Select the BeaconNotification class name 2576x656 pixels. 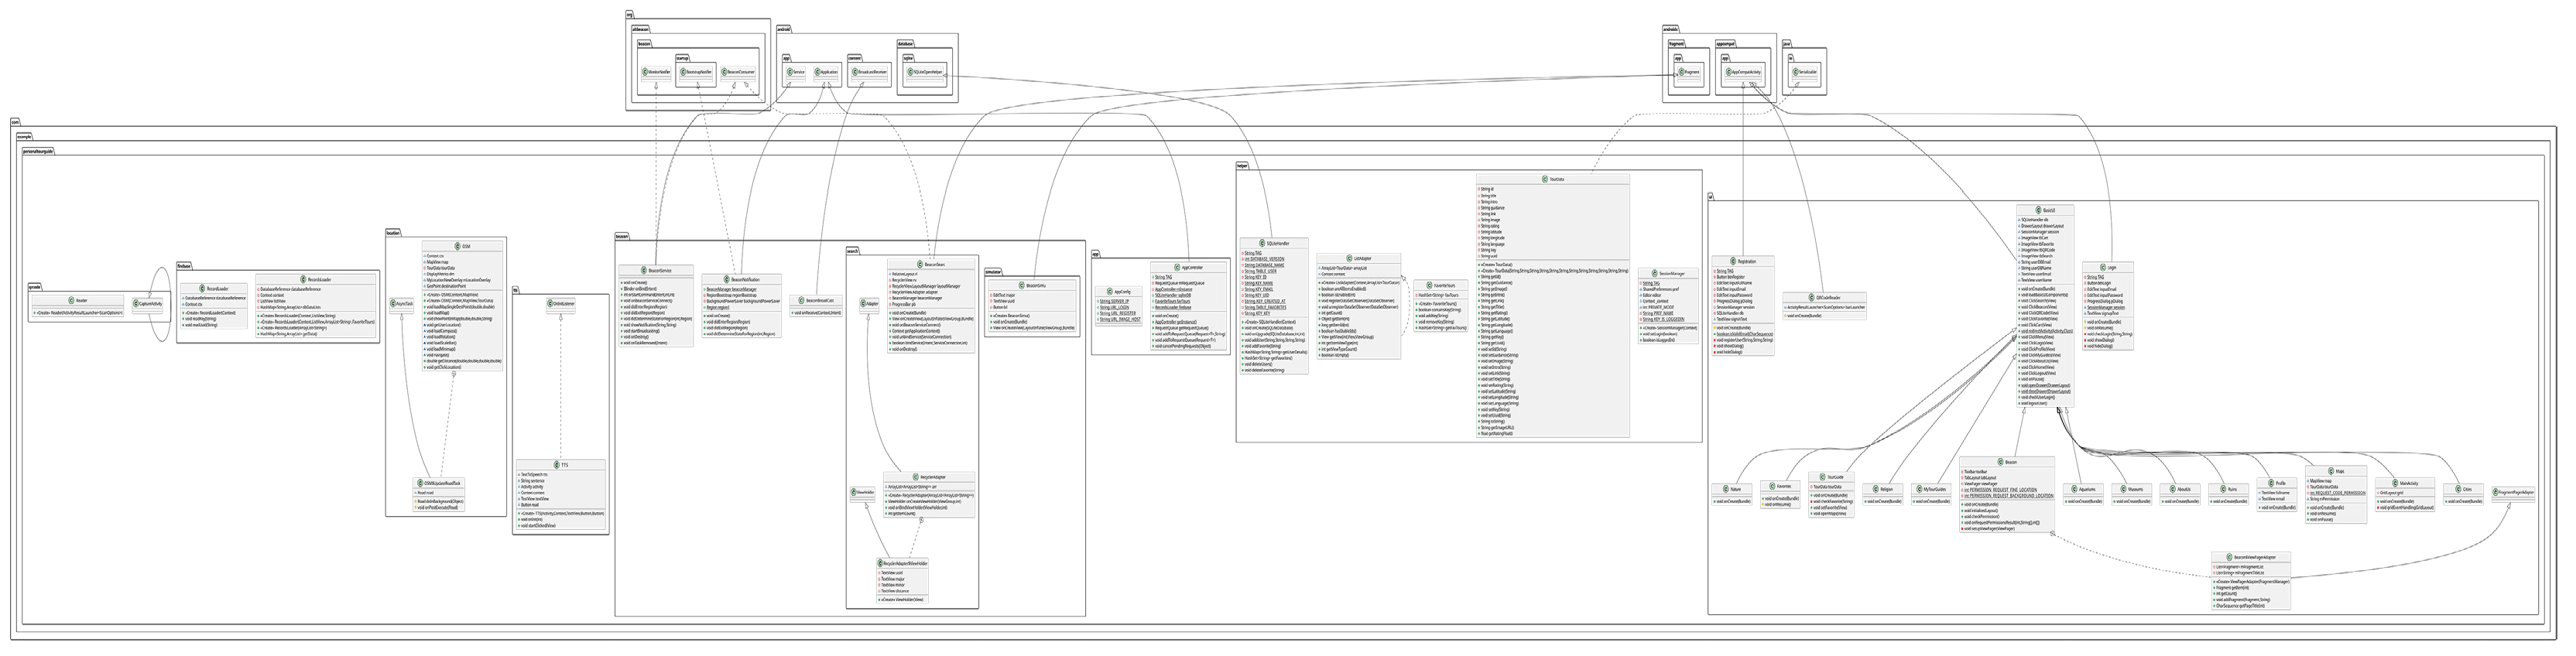745,279
